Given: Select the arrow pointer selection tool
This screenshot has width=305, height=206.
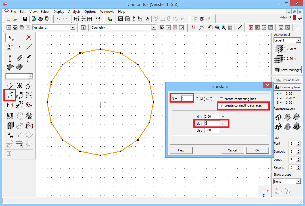Looking at the screenshot, I should click(x=10, y=38).
